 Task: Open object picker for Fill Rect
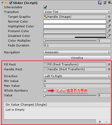click(x=109, y=64)
